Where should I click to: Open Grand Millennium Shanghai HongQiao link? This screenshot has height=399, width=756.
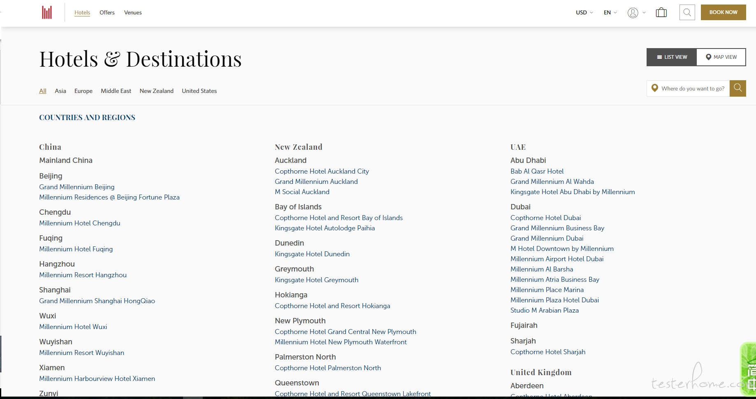pos(97,301)
